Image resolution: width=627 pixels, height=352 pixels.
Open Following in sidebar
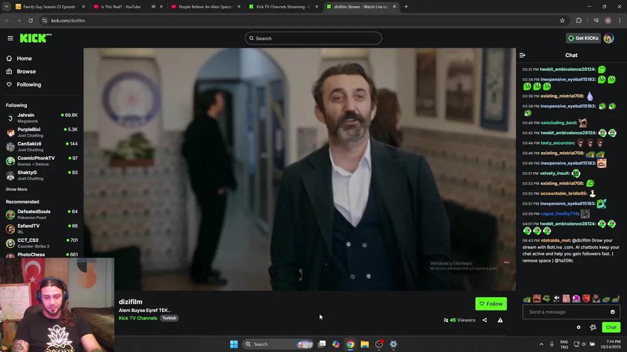pos(29,85)
